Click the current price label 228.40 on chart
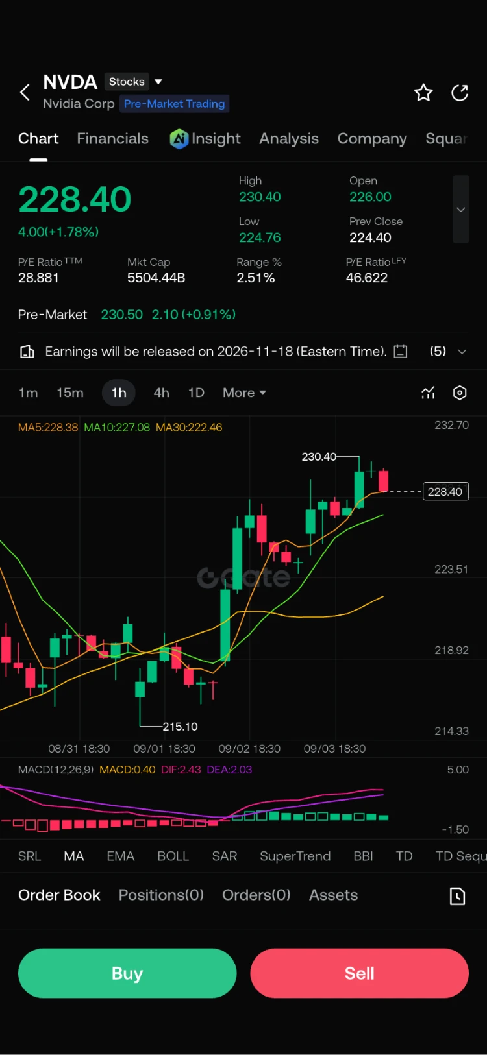487x1055 pixels. pos(445,492)
